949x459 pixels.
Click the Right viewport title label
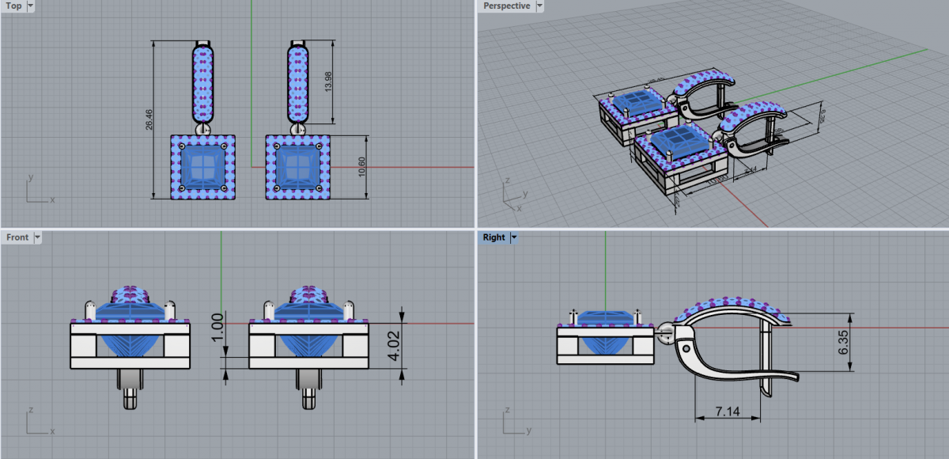tap(493, 237)
